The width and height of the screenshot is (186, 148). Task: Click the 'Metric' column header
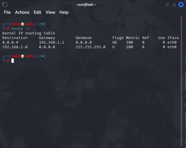(133, 38)
